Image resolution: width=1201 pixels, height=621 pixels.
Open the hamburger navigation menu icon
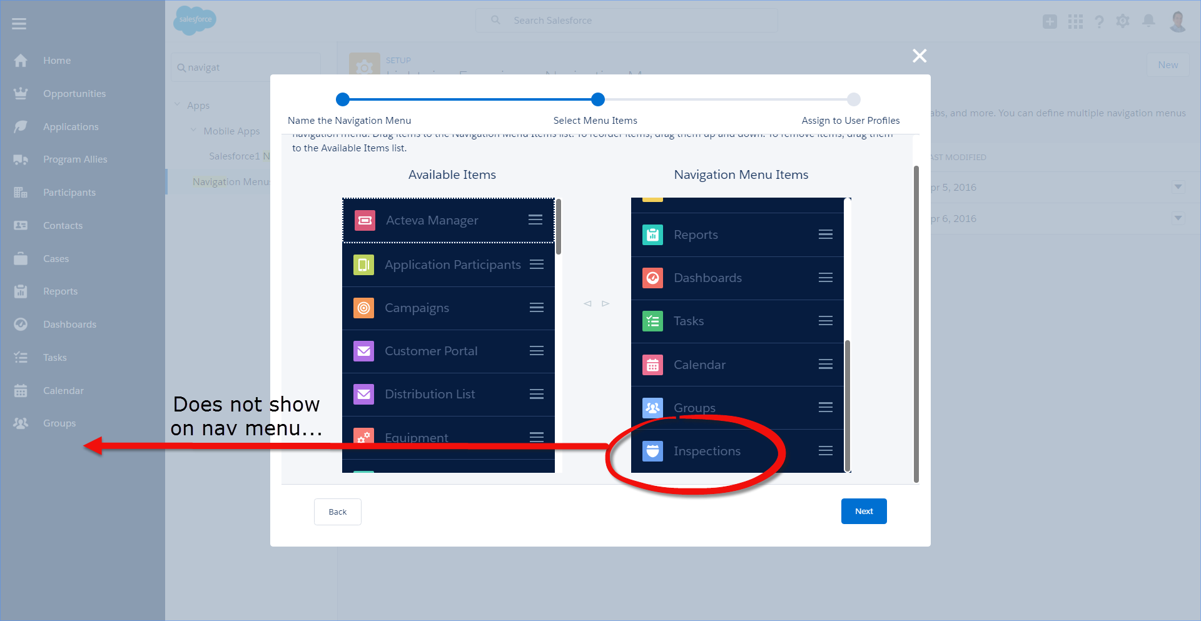pos(19,24)
